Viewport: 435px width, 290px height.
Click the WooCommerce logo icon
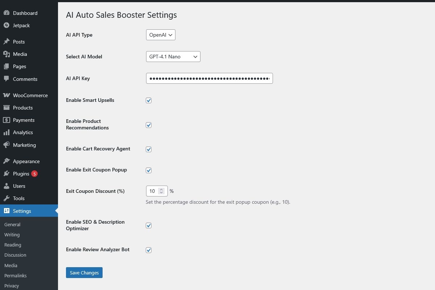[x=7, y=95]
